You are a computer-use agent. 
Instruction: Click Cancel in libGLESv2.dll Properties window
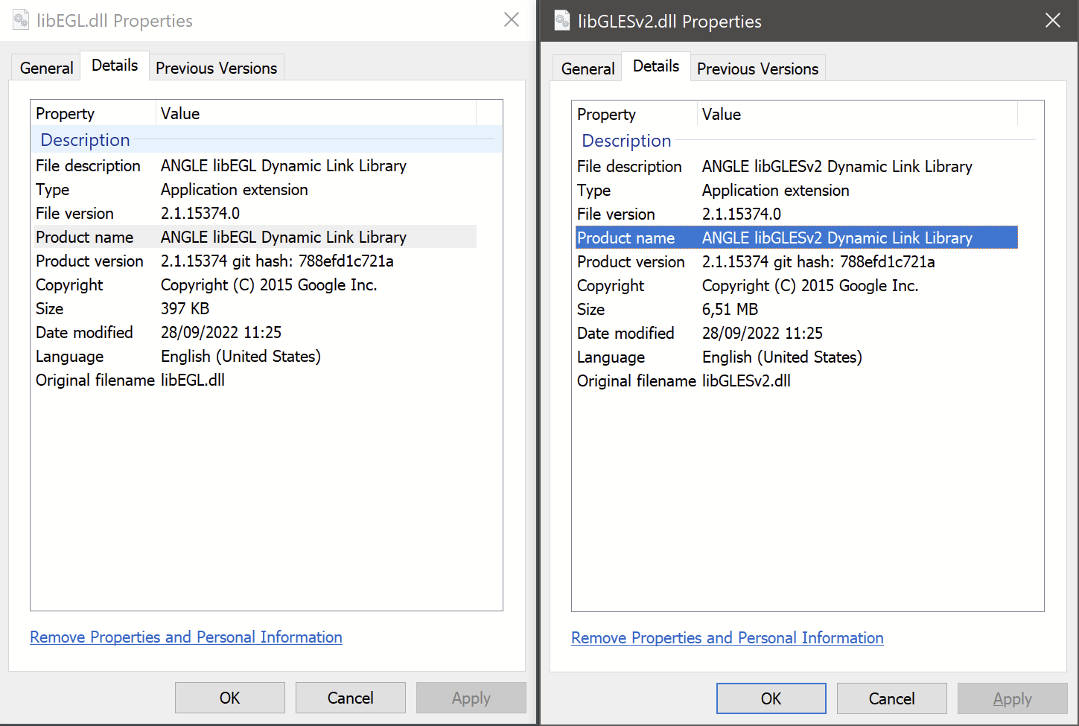(892, 698)
